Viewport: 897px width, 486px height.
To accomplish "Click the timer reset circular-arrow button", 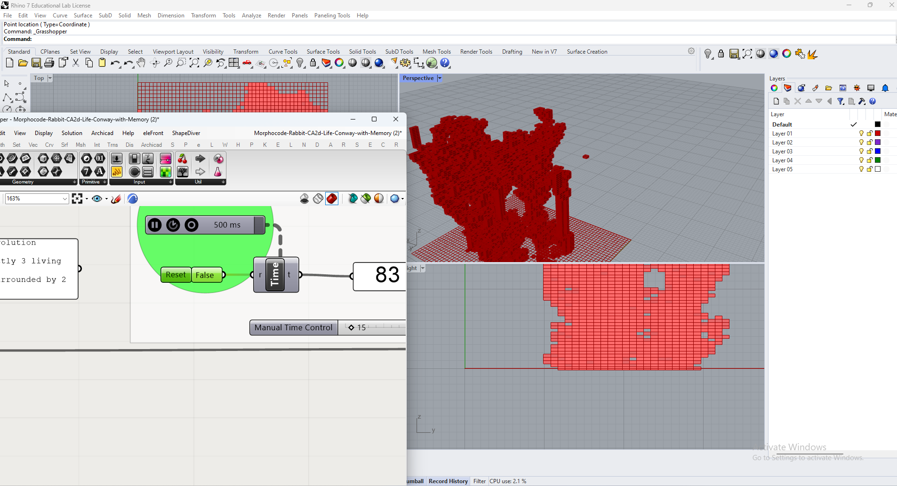I will point(173,225).
